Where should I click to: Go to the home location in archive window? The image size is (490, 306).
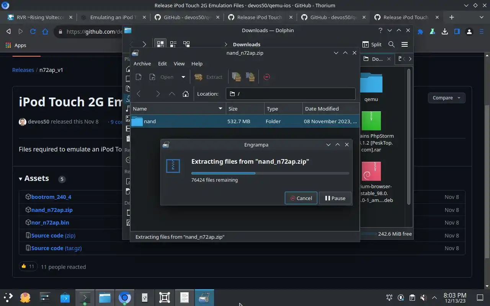click(x=186, y=94)
